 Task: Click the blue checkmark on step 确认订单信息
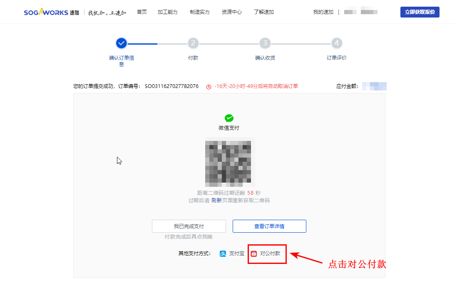[x=121, y=43]
